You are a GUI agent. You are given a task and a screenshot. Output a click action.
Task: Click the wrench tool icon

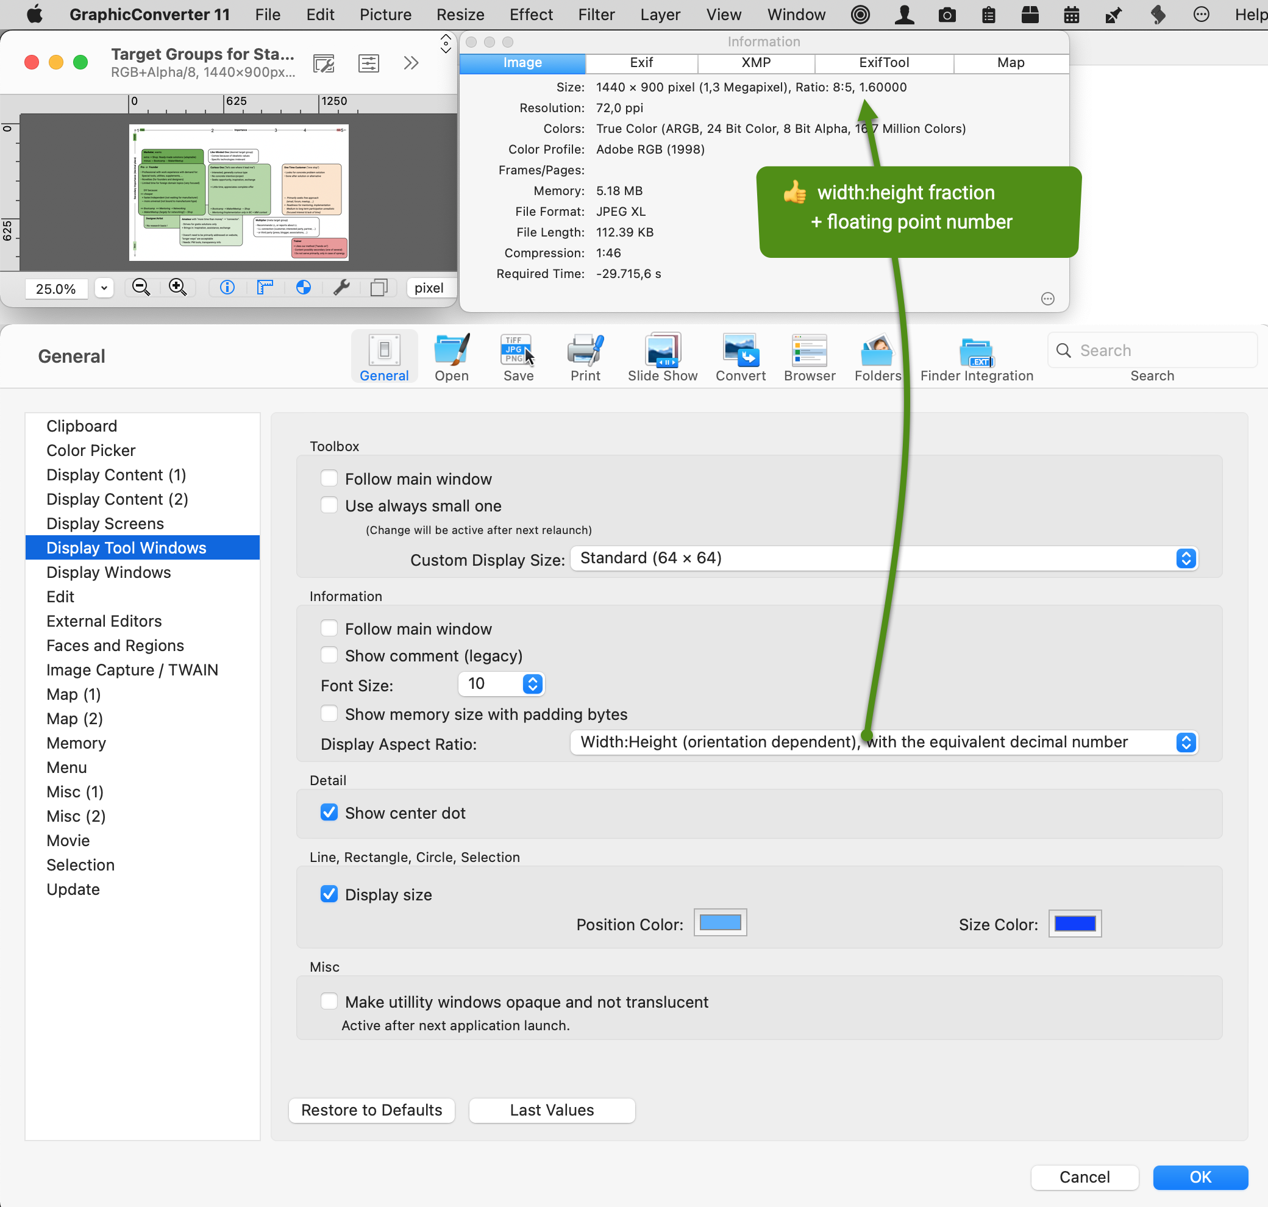tap(341, 288)
